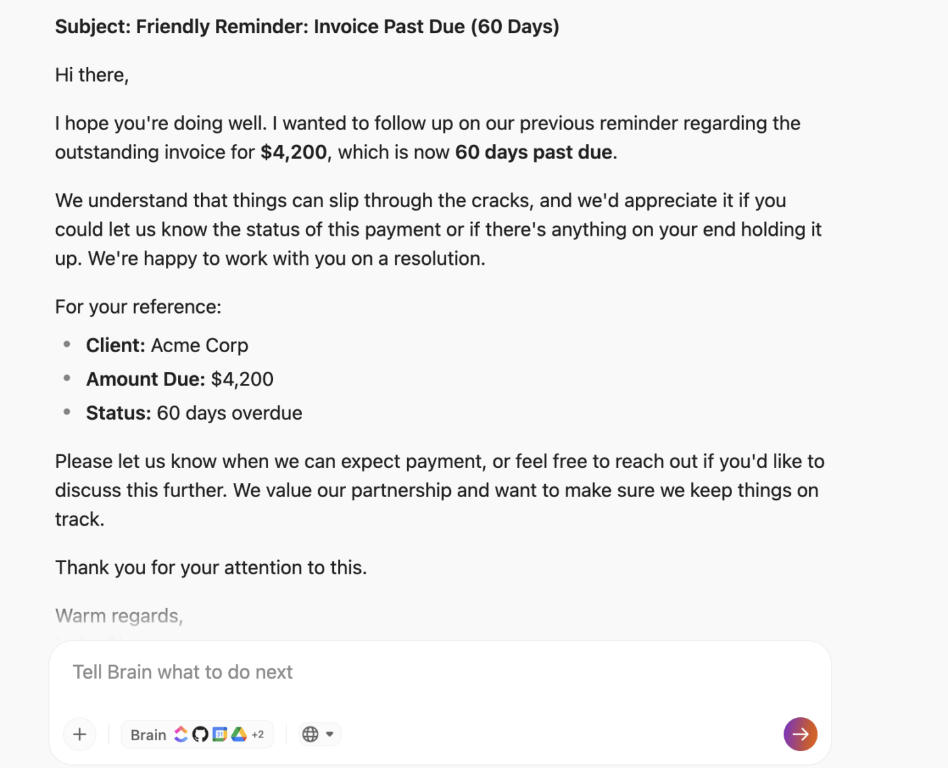Click the "Status: 60 days overdue" bullet

tap(194, 413)
